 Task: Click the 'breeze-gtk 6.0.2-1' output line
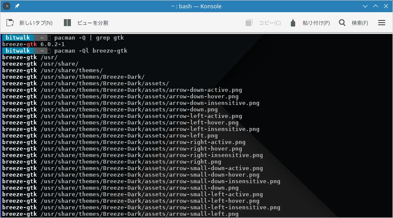[33, 44]
